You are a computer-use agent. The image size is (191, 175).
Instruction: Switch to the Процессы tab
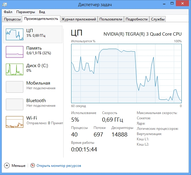[12, 19]
